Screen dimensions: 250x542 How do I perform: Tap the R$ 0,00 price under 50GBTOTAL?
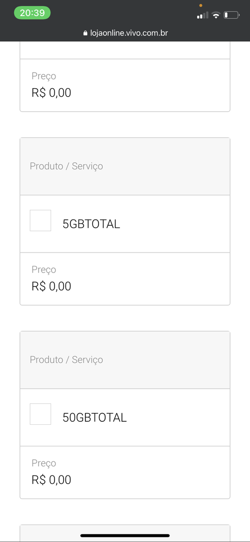[x=51, y=480]
